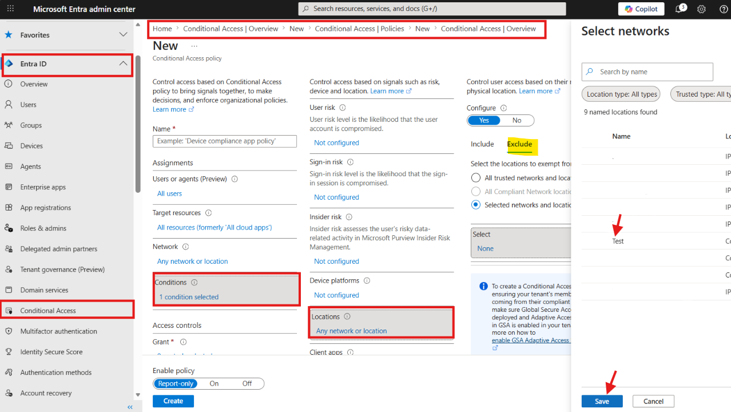Click the Overview info icon in sidebar
This screenshot has height=412, width=731.
click(x=9, y=84)
